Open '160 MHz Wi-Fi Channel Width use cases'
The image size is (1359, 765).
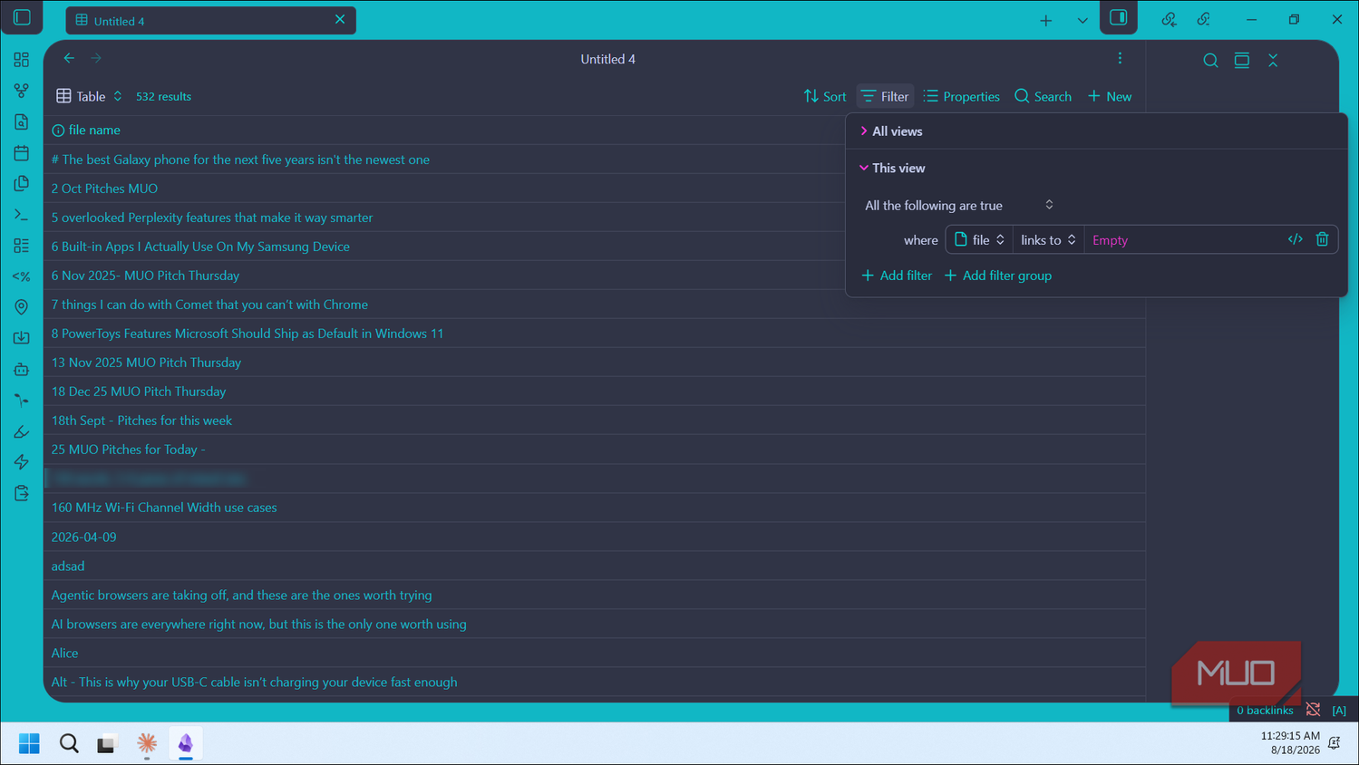coord(164,508)
